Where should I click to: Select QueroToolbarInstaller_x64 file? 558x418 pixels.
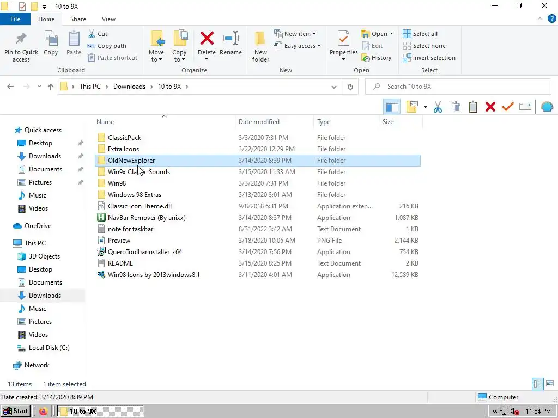pos(258,252)
